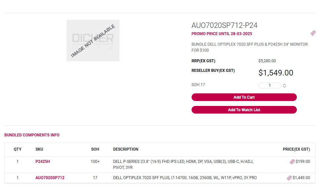The width and height of the screenshot is (319, 195).
Task: Click the price tag icon next to $1,449.00
Action: pyautogui.click(x=289, y=178)
